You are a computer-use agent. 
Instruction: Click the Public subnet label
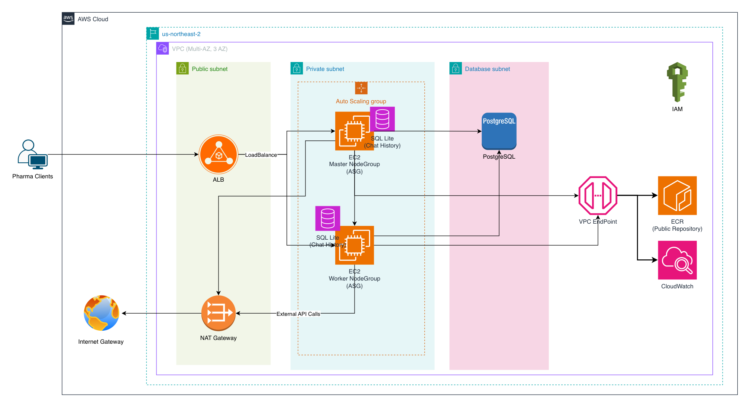pos(210,69)
